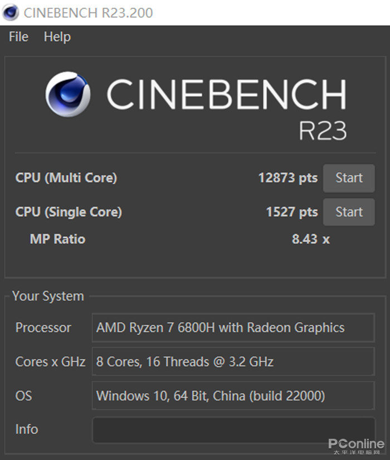Start the CPU Multi Core test
This screenshot has width=390, height=460.
coord(349,178)
